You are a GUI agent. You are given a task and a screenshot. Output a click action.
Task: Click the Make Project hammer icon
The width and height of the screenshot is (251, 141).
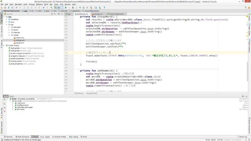(x=51, y=7)
